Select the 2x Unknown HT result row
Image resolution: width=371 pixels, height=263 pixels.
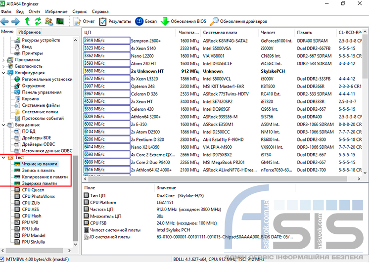[x=223, y=71]
